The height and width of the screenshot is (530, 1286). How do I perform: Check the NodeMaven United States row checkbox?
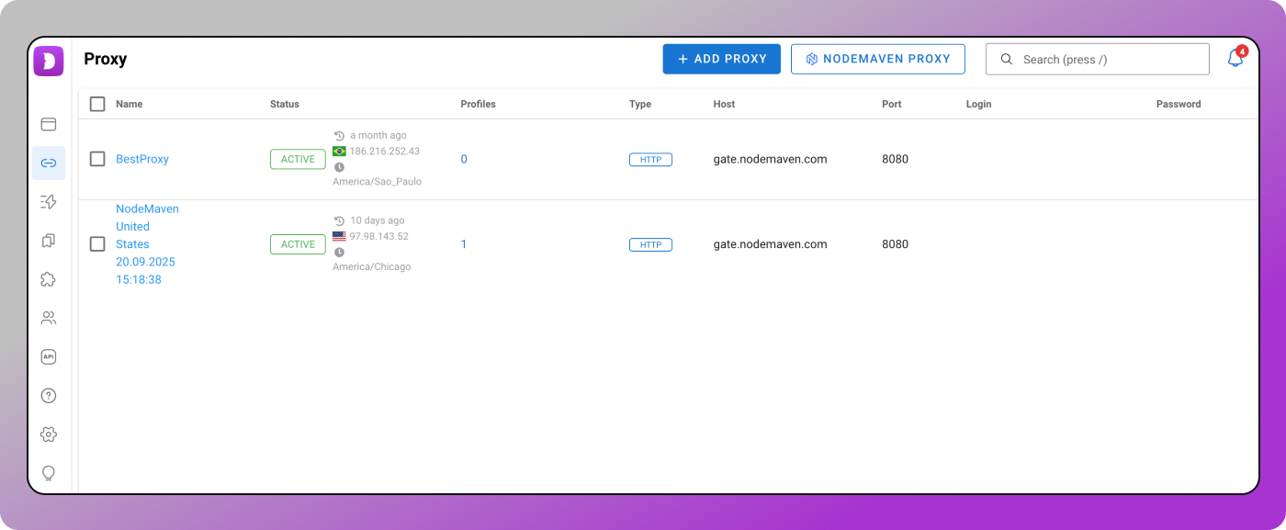[x=97, y=244]
